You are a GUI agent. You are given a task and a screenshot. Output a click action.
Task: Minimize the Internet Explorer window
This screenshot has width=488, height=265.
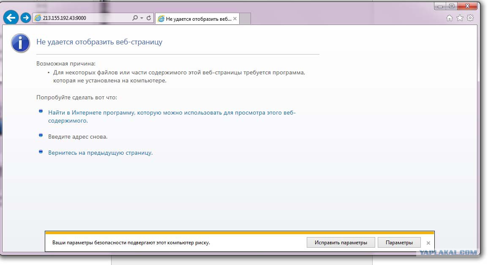440,6
